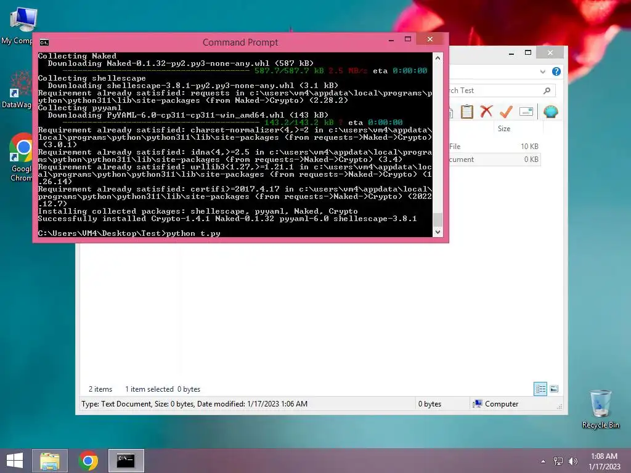The image size is (631, 473).
Task: Click the Command Prompt title bar text
Action: point(240,42)
